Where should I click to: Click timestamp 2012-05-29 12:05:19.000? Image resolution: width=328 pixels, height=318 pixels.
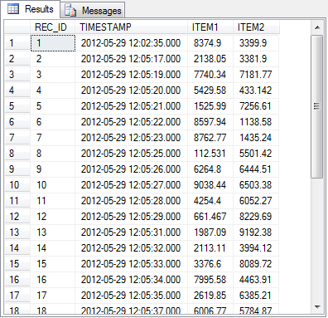click(x=131, y=75)
